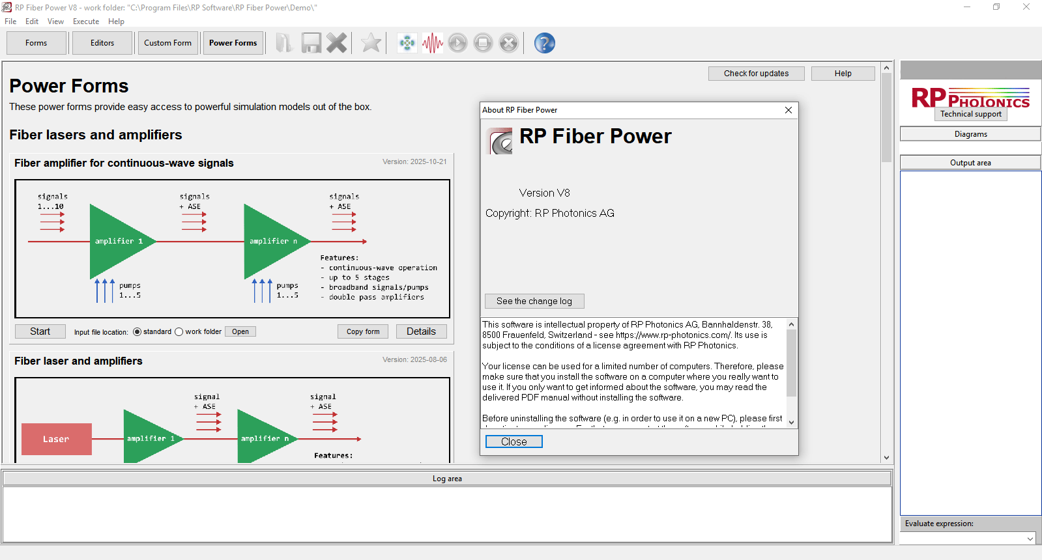Image resolution: width=1042 pixels, height=560 pixels.
Task: Click inside the Log area text box
Action: (x=447, y=514)
